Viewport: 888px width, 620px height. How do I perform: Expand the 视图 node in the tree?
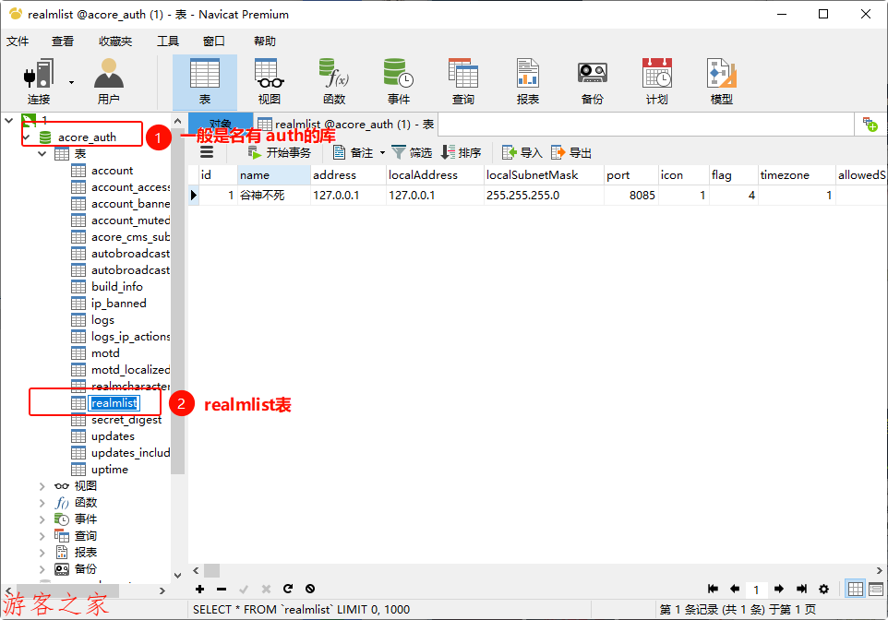42,486
